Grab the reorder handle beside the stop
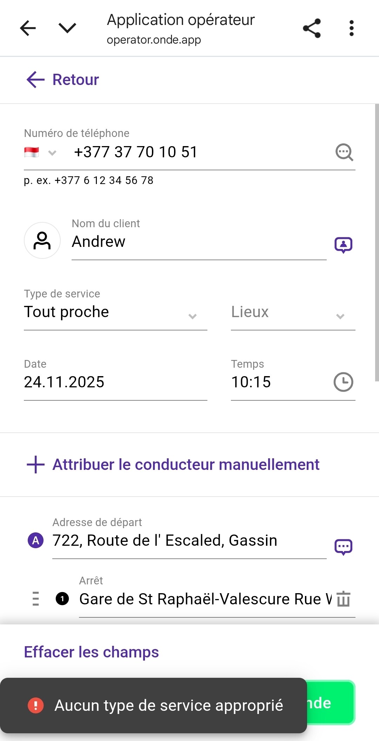The width and height of the screenshot is (379, 741). [35, 599]
